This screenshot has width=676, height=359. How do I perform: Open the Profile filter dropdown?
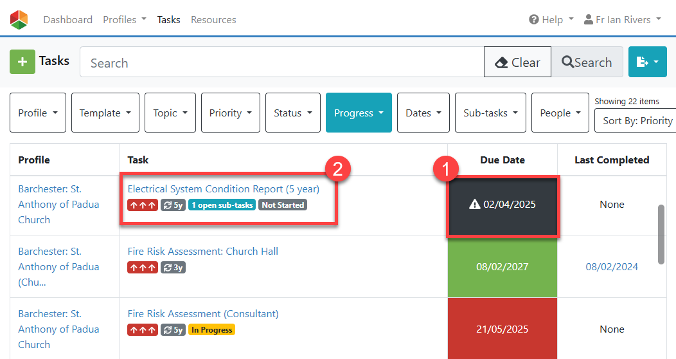38,113
